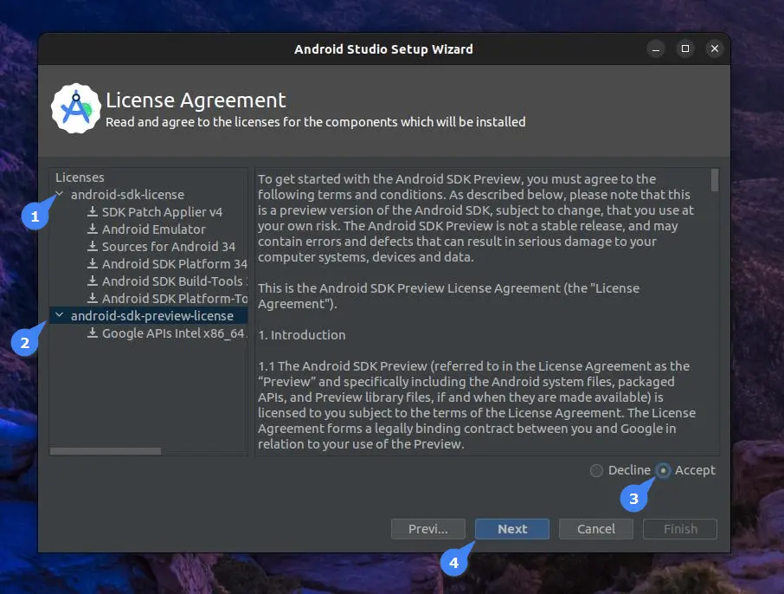Click download icon beside SDK Patch Applier v4
This screenshot has width=784, height=594.
[x=93, y=211]
